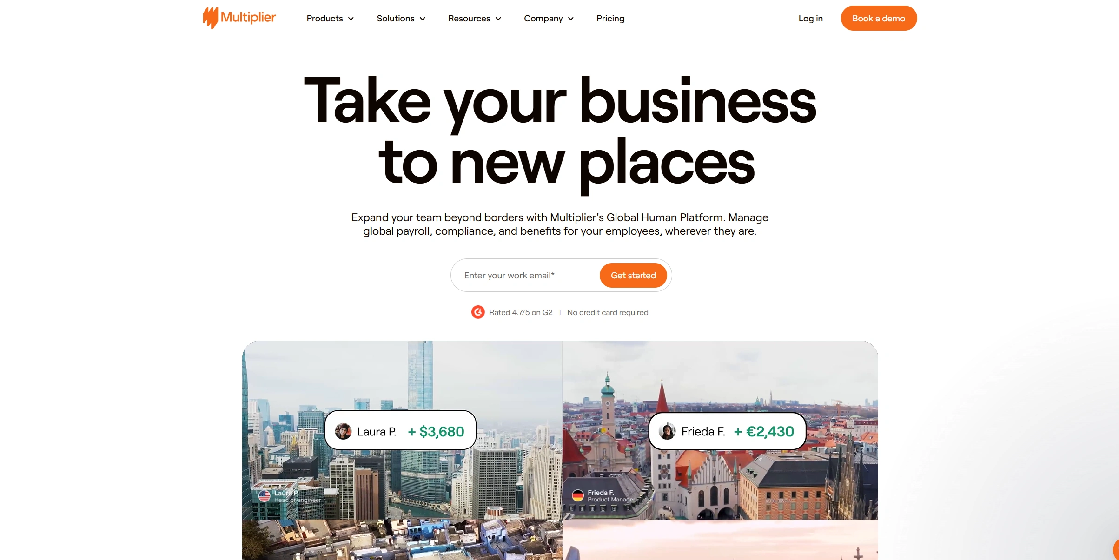Click the G2 rating badge icon
Screen dimensions: 1119x560
[x=477, y=312]
